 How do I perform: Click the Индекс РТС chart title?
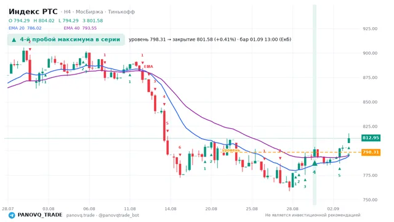(x=33, y=12)
